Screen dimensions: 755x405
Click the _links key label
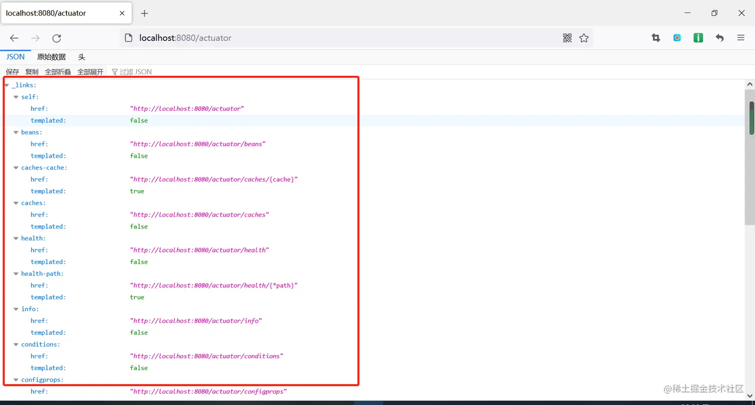pyautogui.click(x=24, y=86)
